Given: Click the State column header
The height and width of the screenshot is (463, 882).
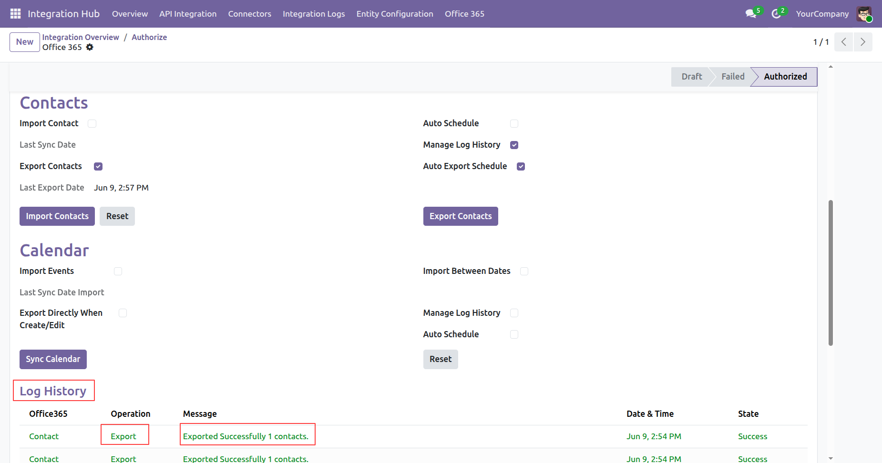Looking at the screenshot, I should (x=748, y=414).
